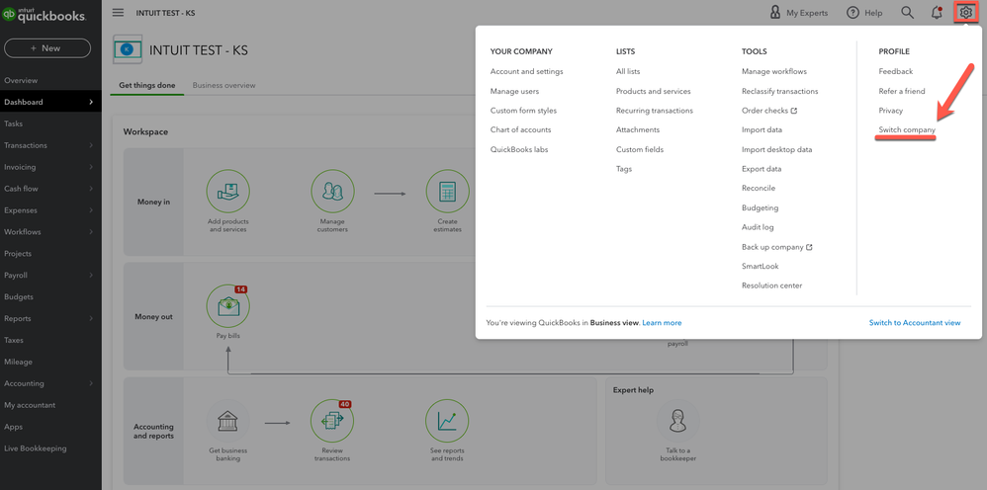Click the Talk to a bookkeeper icon
987x490 pixels.
tap(677, 420)
